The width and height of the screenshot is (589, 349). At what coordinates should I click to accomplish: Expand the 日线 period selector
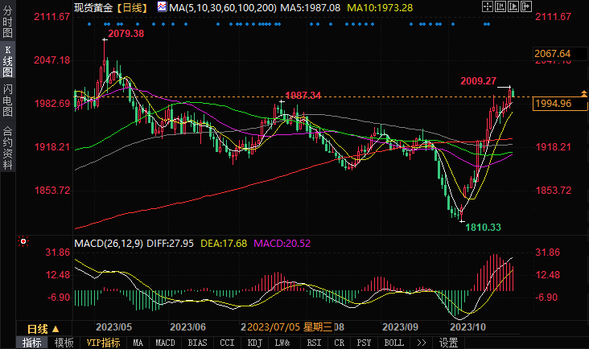click(43, 329)
